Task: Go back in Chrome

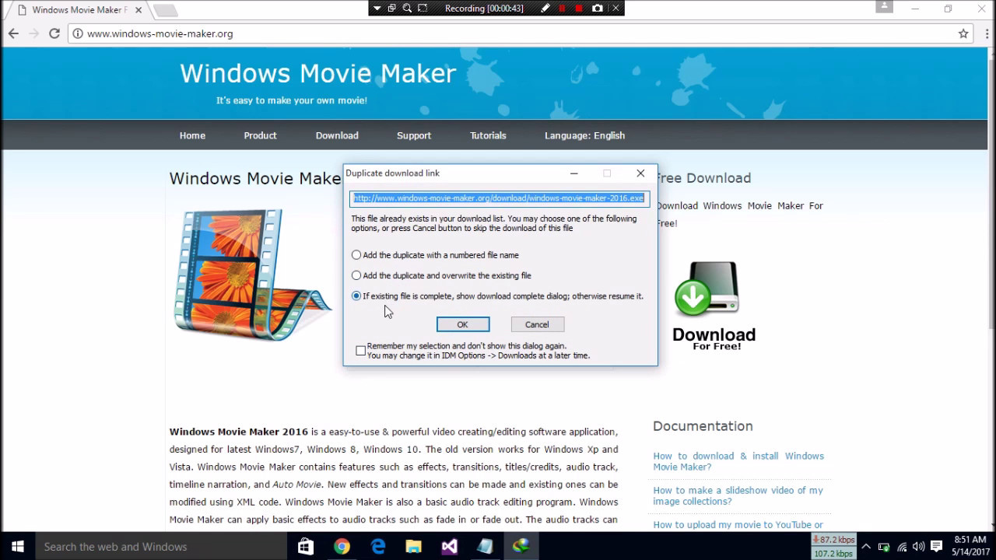Action: tap(13, 33)
